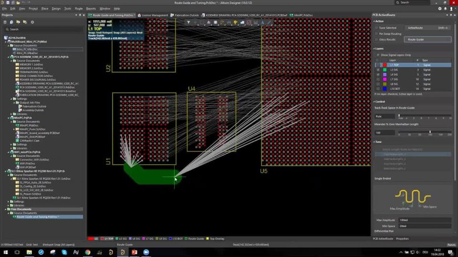Select the chart-shaped align objects tool icon

pyautogui.click(x=208, y=22)
